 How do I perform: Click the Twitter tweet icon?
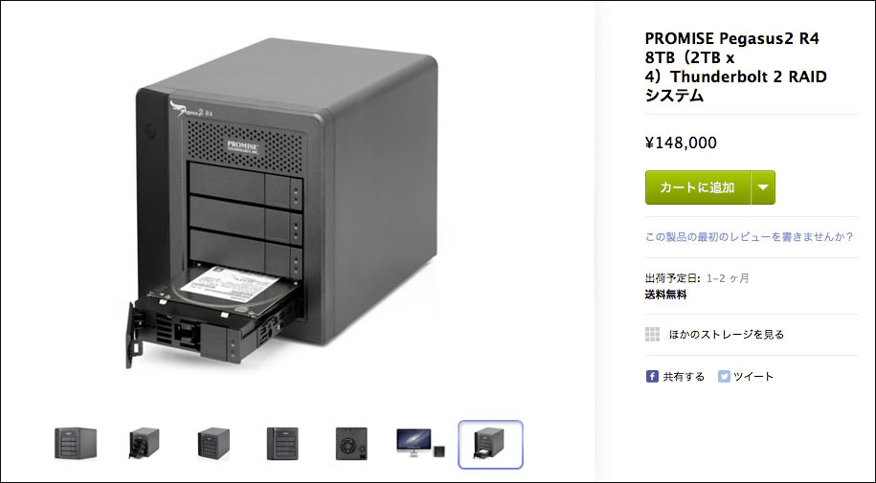click(x=724, y=376)
